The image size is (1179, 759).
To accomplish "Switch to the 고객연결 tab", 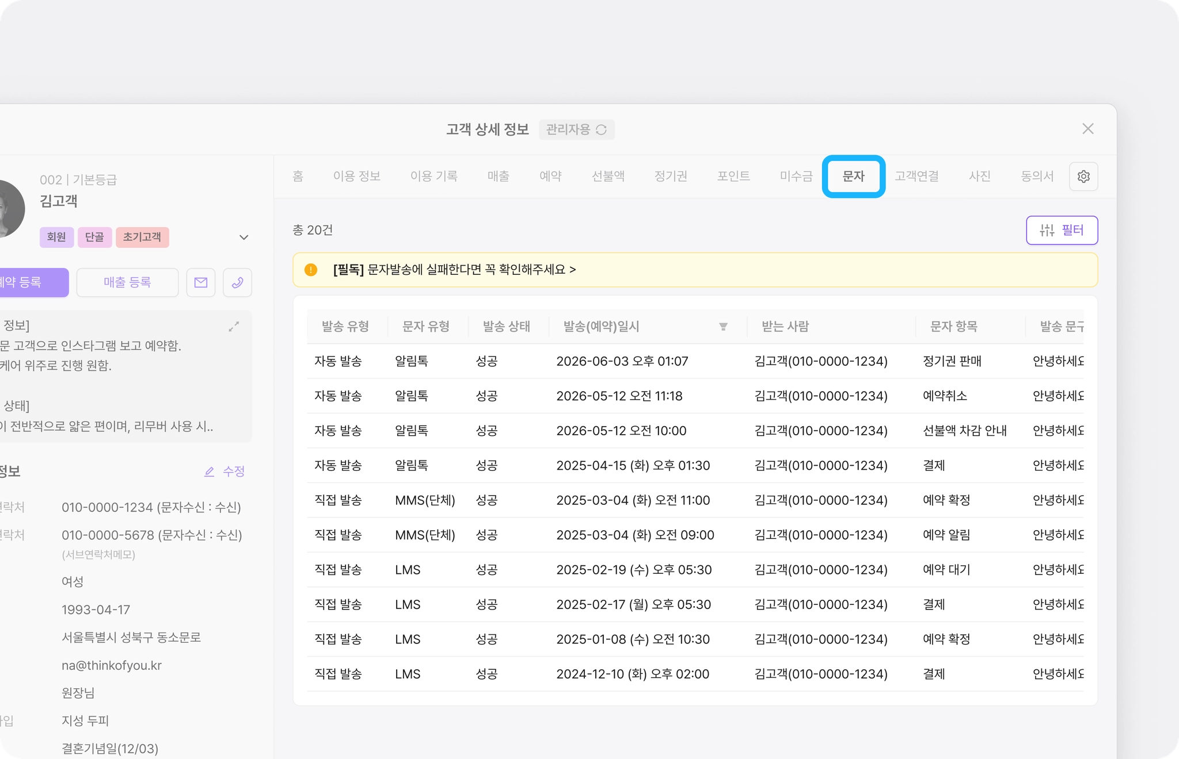I will pos(916,177).
